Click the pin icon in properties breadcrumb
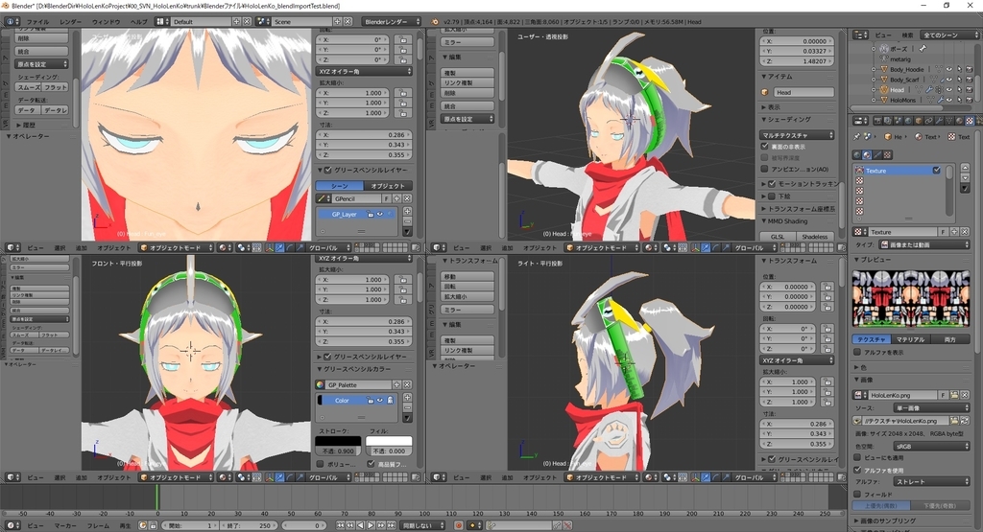The image size is (983, 532). 857,136
